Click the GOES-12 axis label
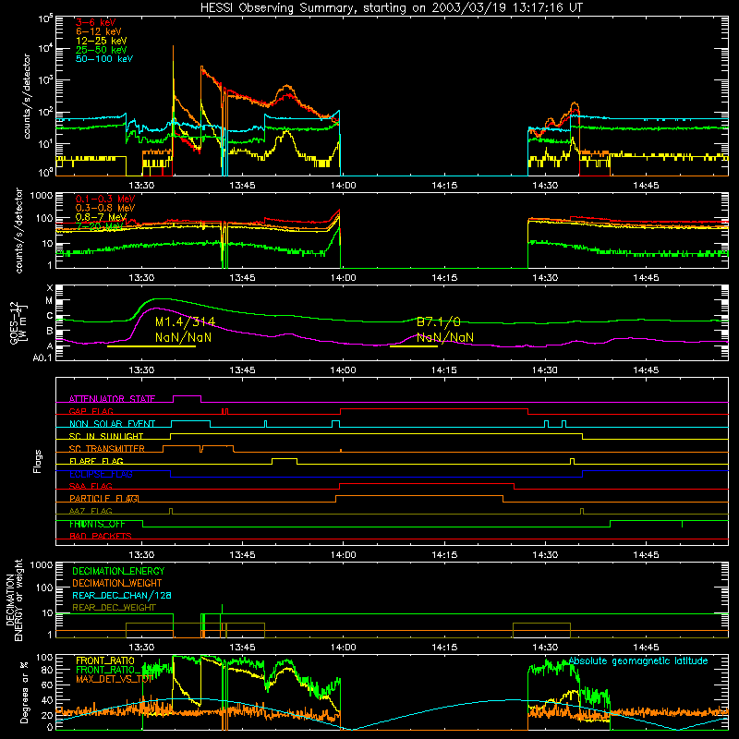This screenshot has height=739, width=739. tap(18, 323)
